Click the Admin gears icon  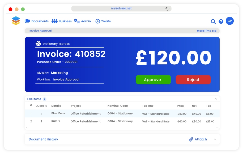point(77,21)
